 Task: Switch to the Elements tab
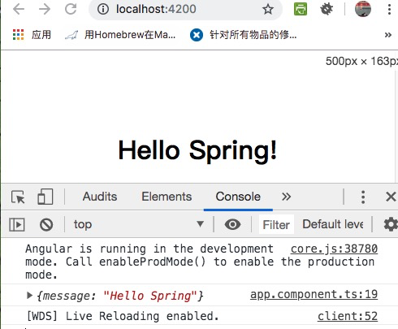point(167,197)
